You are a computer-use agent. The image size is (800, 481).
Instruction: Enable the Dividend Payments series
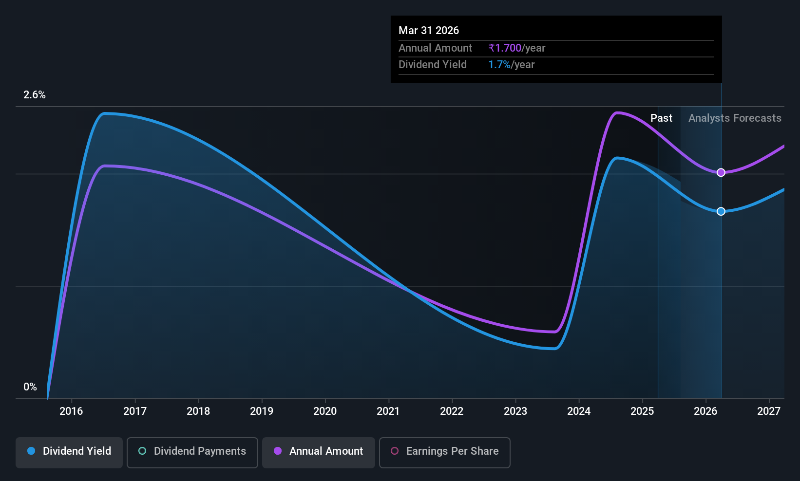click(x=192, y=453)
